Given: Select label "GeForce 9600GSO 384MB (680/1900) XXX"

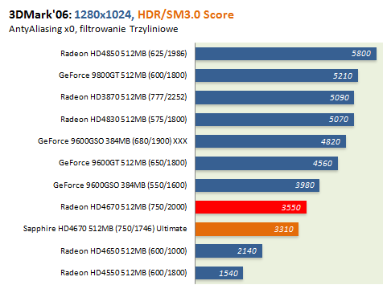Looking at the screenshot, I should coord(113,141).
